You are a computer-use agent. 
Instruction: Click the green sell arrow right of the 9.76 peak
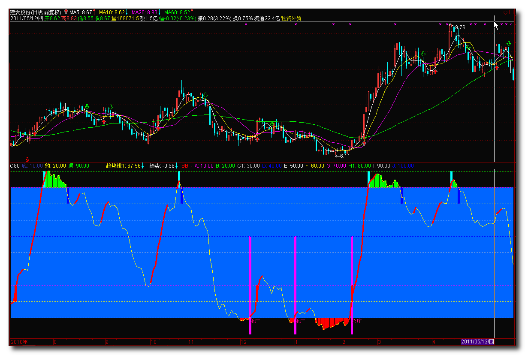pyautogui.click(x=468, y=47)
